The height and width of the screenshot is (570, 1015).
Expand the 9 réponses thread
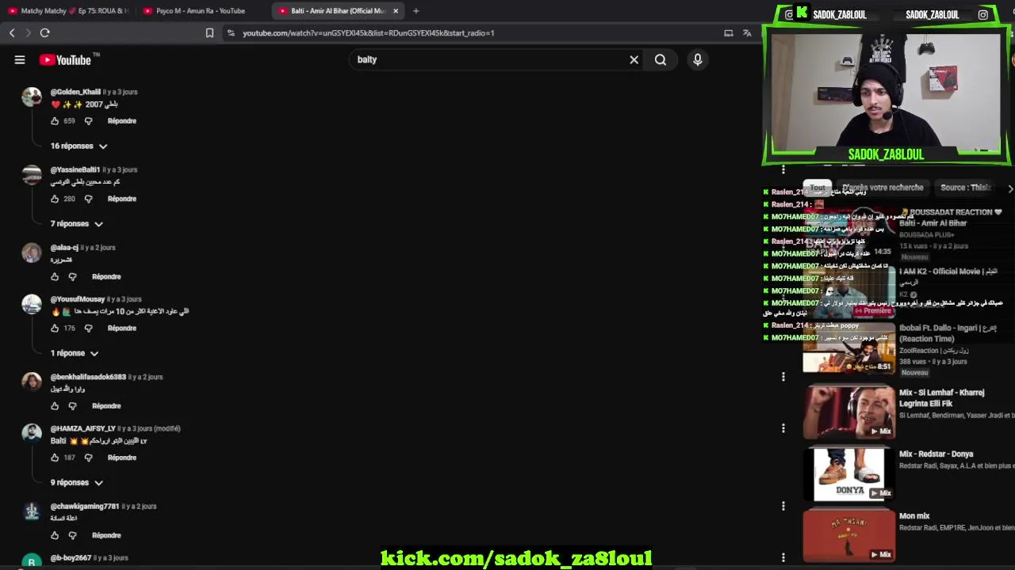click(x=77, y=482)
